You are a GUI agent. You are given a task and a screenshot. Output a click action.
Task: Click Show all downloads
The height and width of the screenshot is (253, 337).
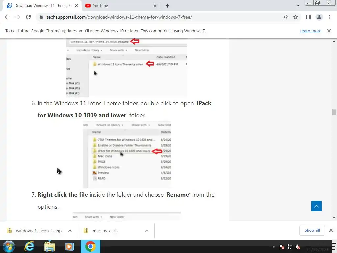point(312,230)
